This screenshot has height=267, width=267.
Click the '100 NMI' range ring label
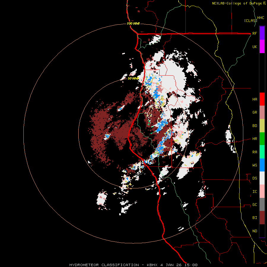tap(133, 23)
